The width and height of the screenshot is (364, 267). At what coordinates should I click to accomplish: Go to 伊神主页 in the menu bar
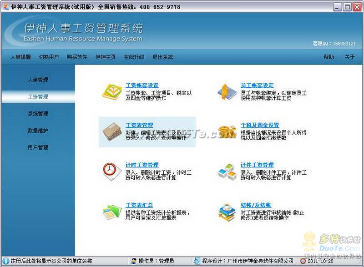coord(105,57)
